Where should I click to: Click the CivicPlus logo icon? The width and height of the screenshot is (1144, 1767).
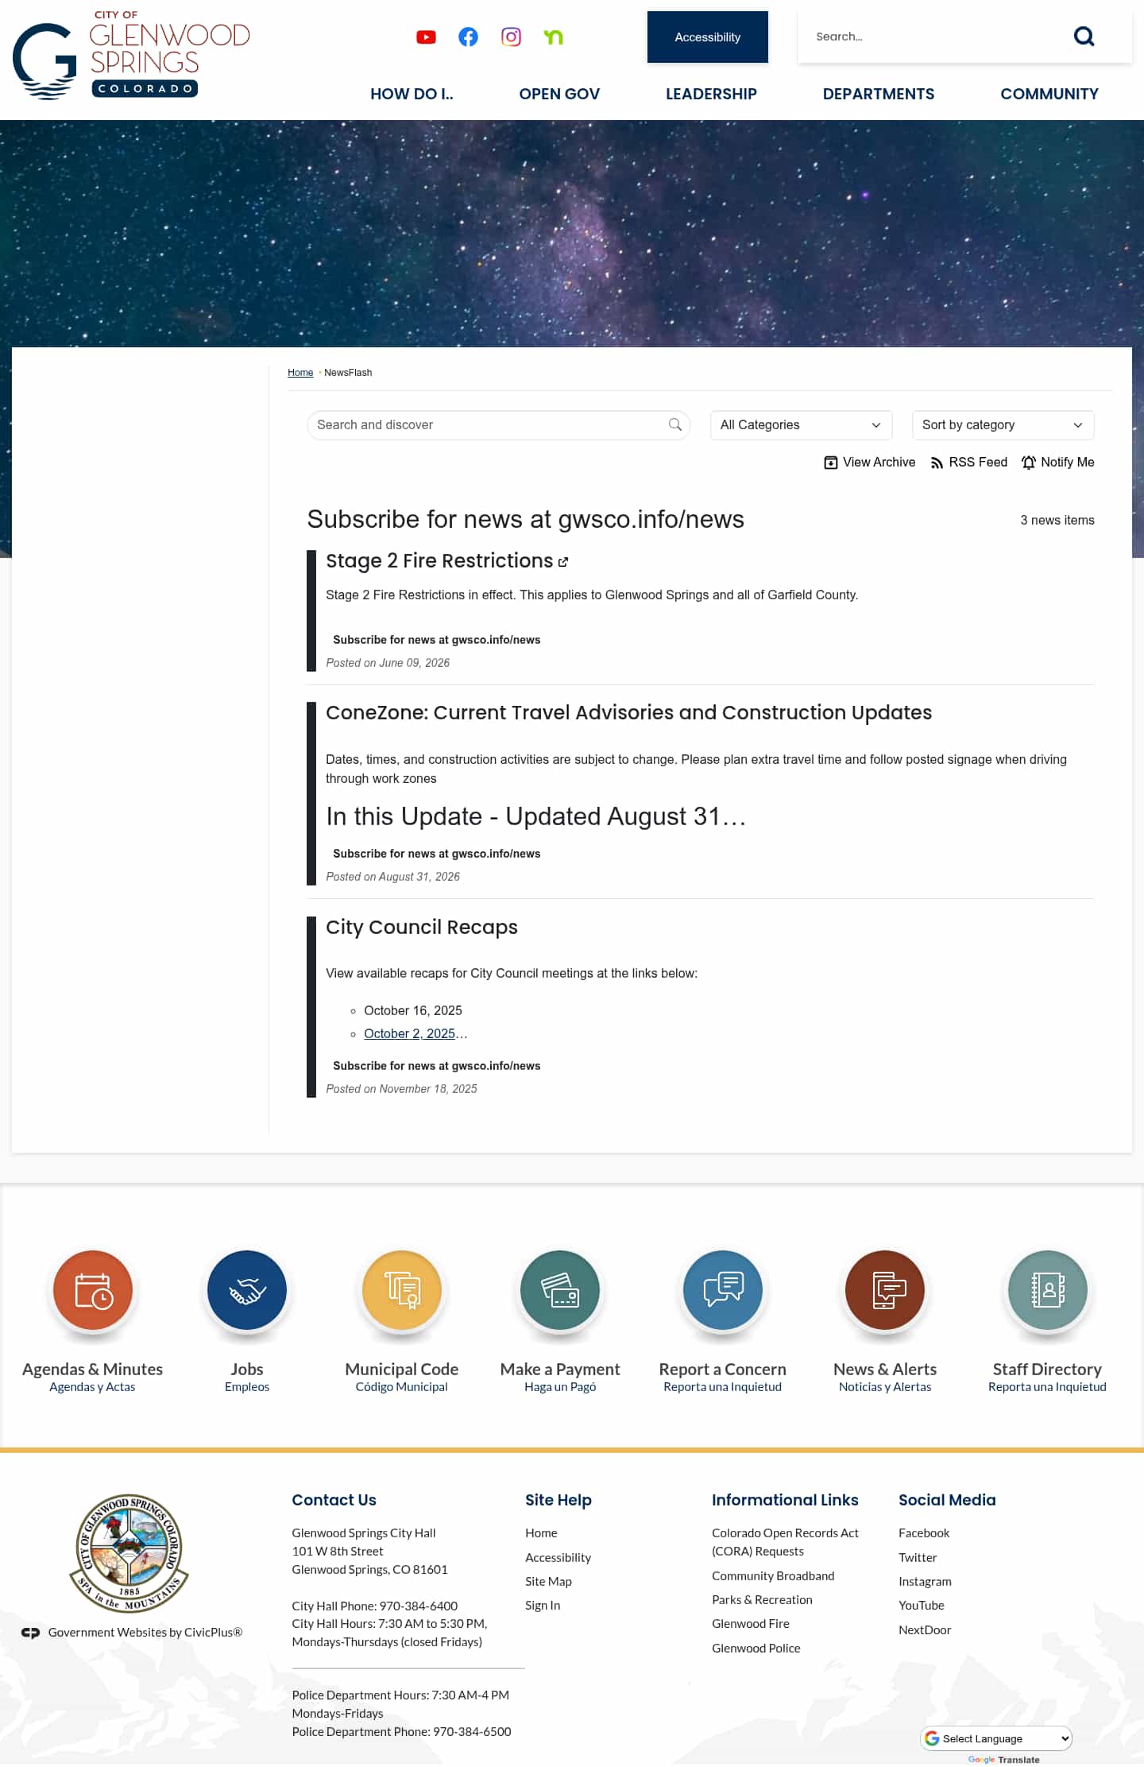pos(30,1632)
